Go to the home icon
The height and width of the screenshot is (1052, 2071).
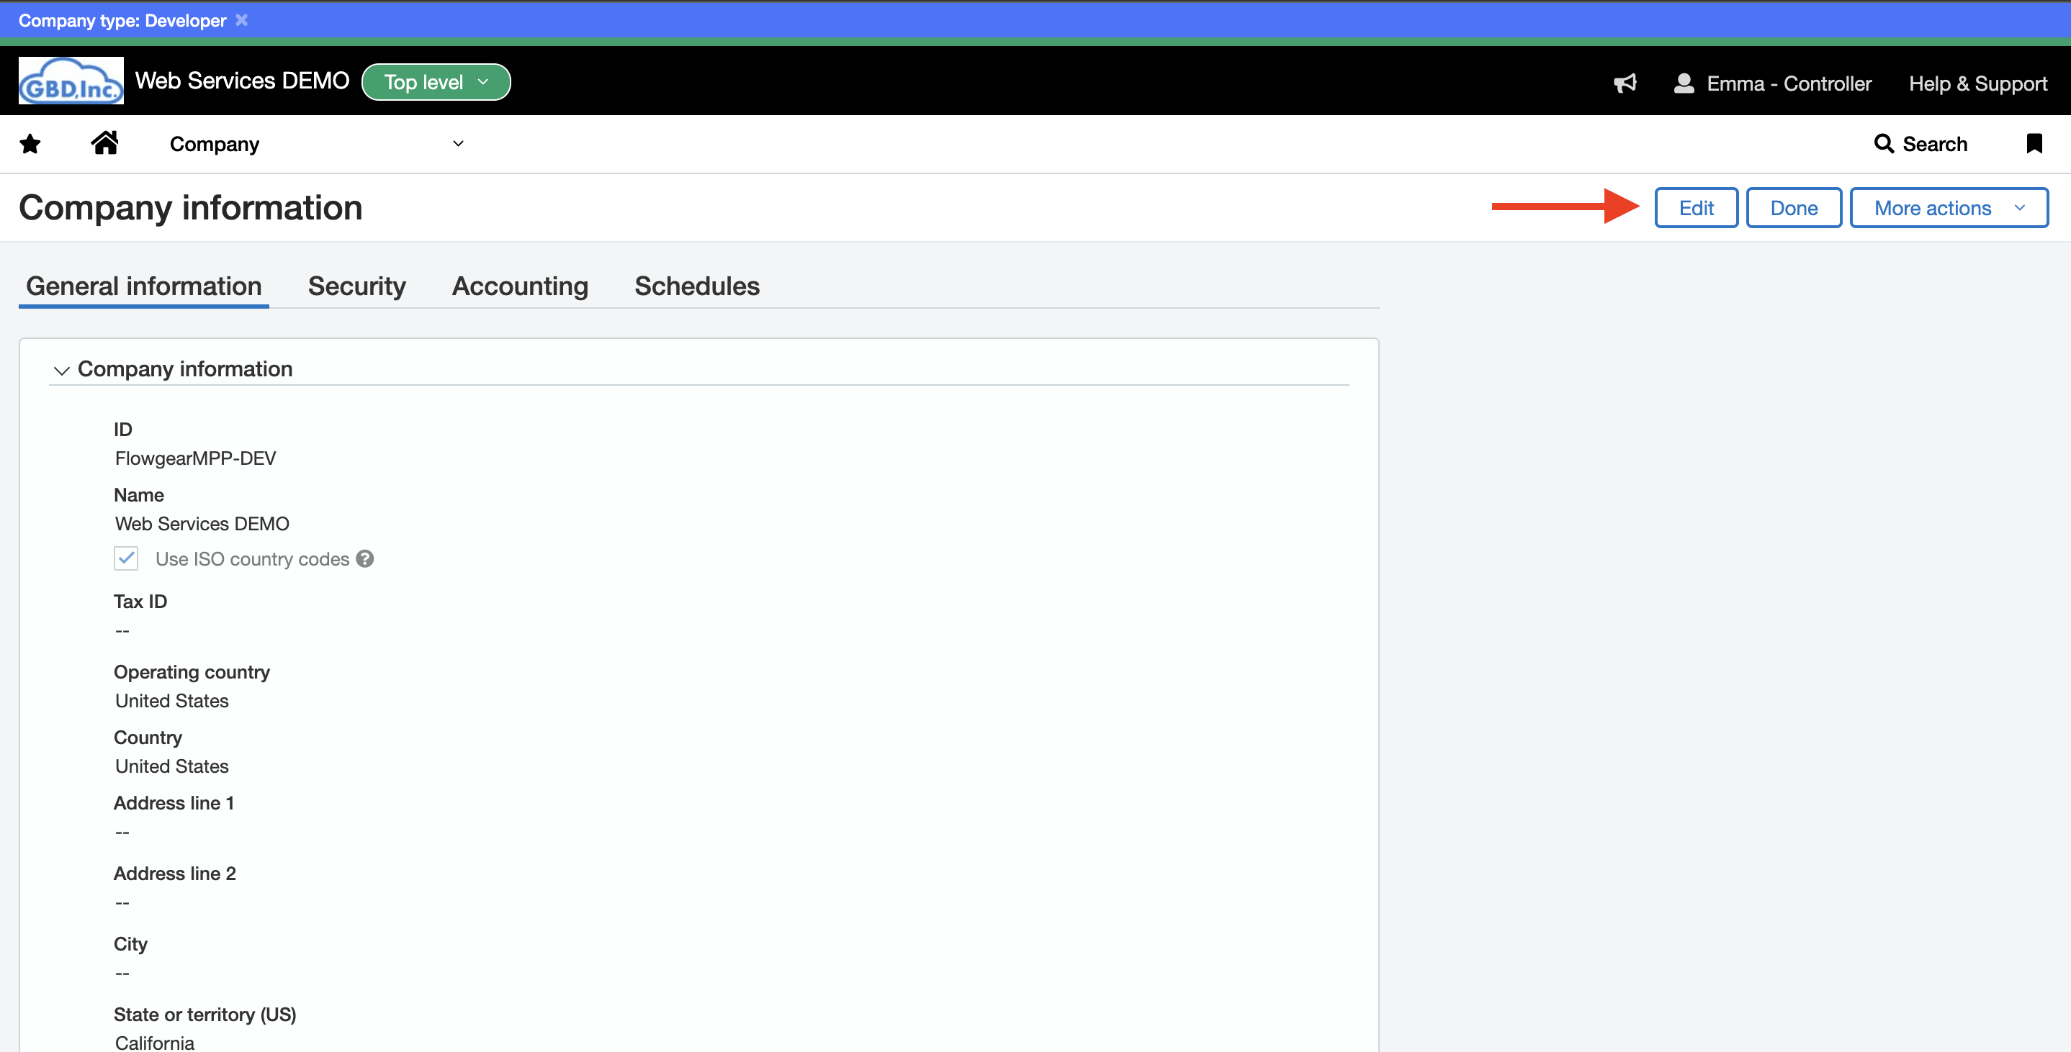point(104,143)
